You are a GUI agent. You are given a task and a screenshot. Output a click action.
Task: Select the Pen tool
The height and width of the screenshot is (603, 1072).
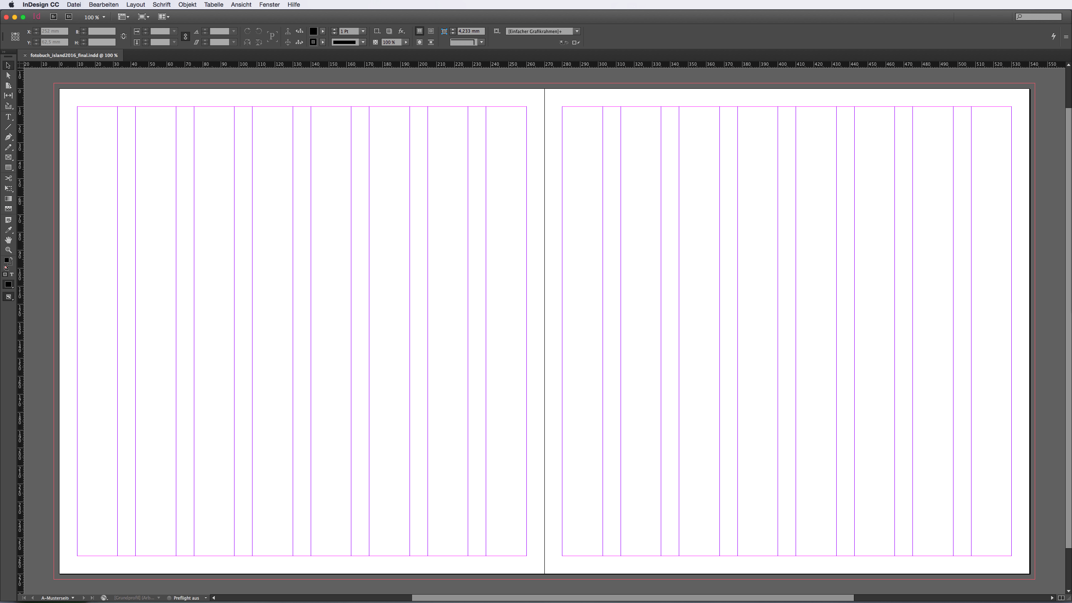click(x=8, y=137)
